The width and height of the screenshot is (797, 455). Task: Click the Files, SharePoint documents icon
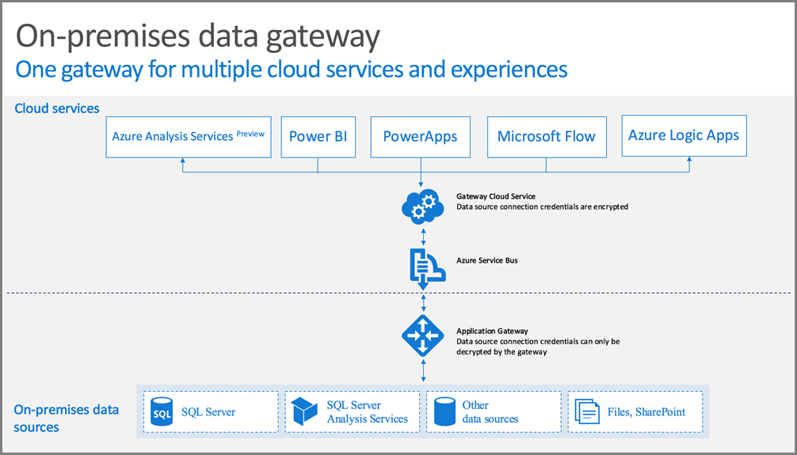coord(587,411)
